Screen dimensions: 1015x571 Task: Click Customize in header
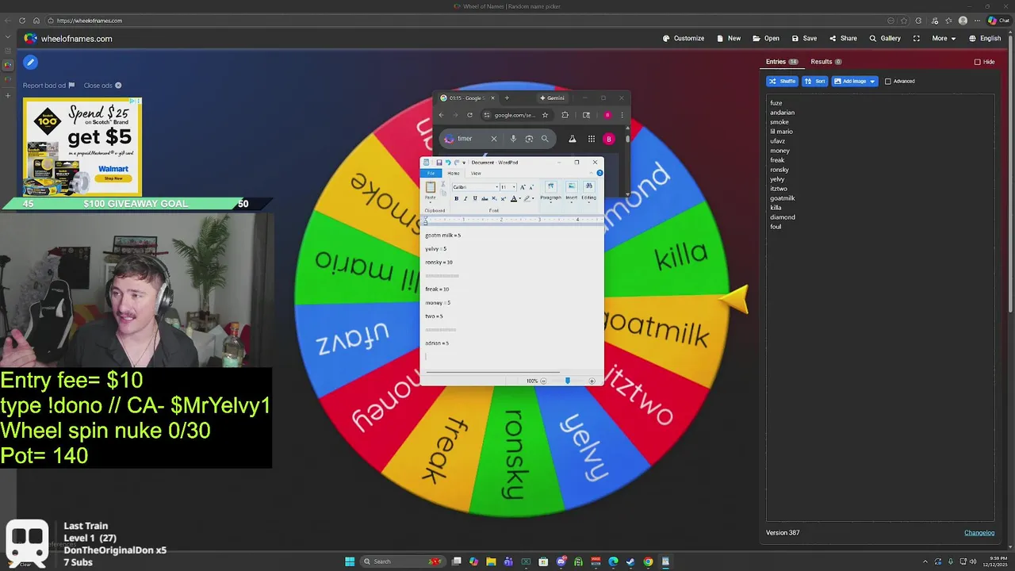[684, 38]
